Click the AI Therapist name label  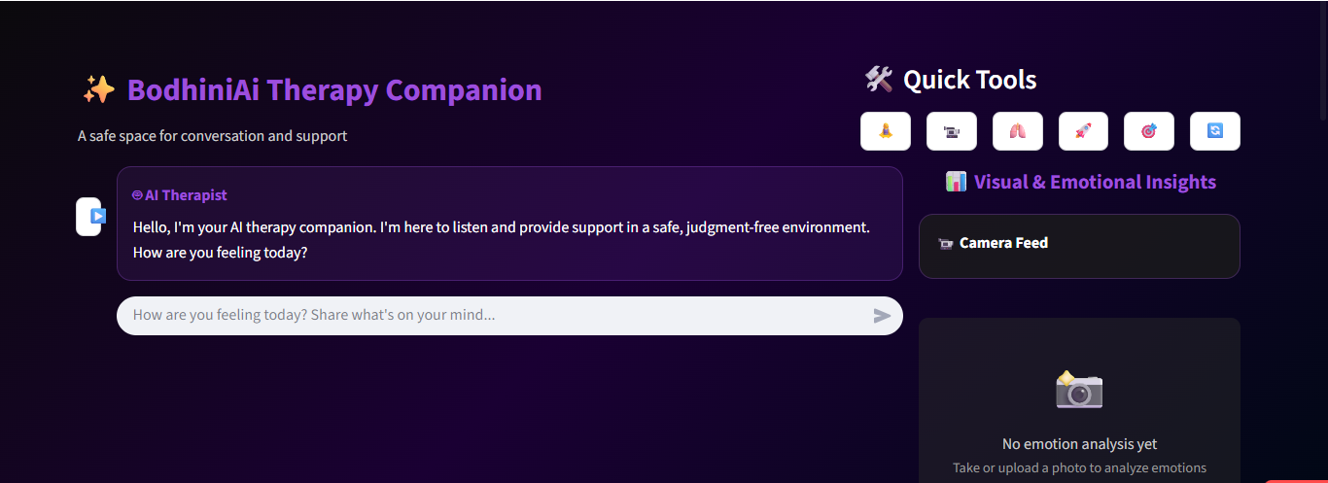[186, 195]
